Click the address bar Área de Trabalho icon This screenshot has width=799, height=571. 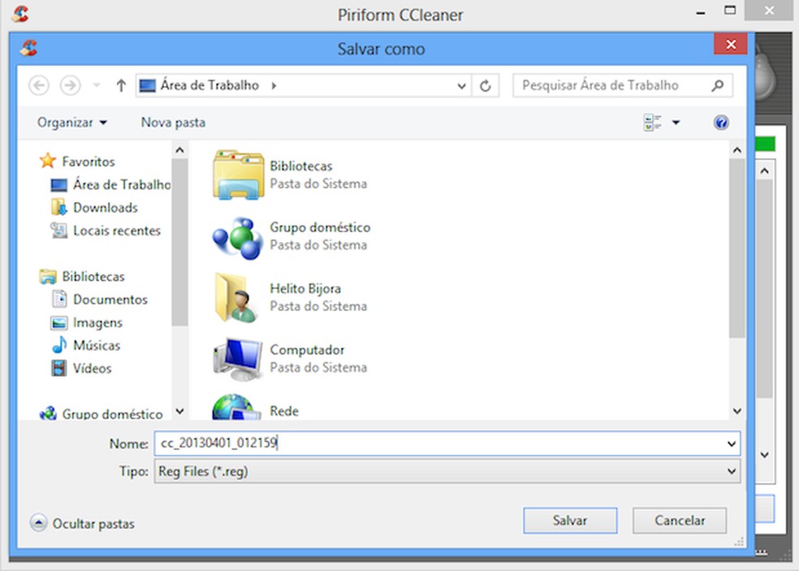[147, 85]
